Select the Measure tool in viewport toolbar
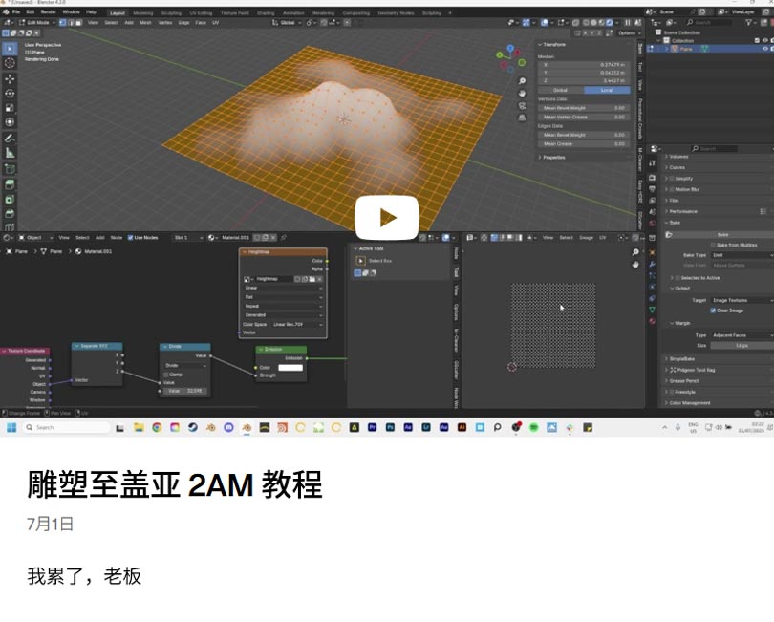Viewport: 774px width, 622px height. coord(10,152)
